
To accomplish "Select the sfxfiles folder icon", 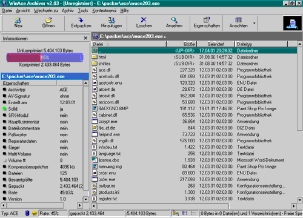I will (x=95, y=64).
